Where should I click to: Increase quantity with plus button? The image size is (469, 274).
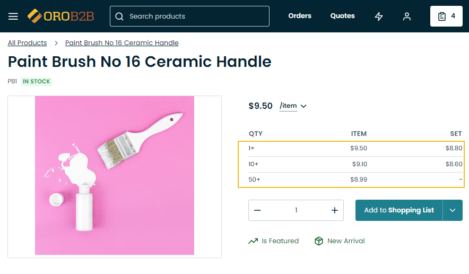pos(335,210)
